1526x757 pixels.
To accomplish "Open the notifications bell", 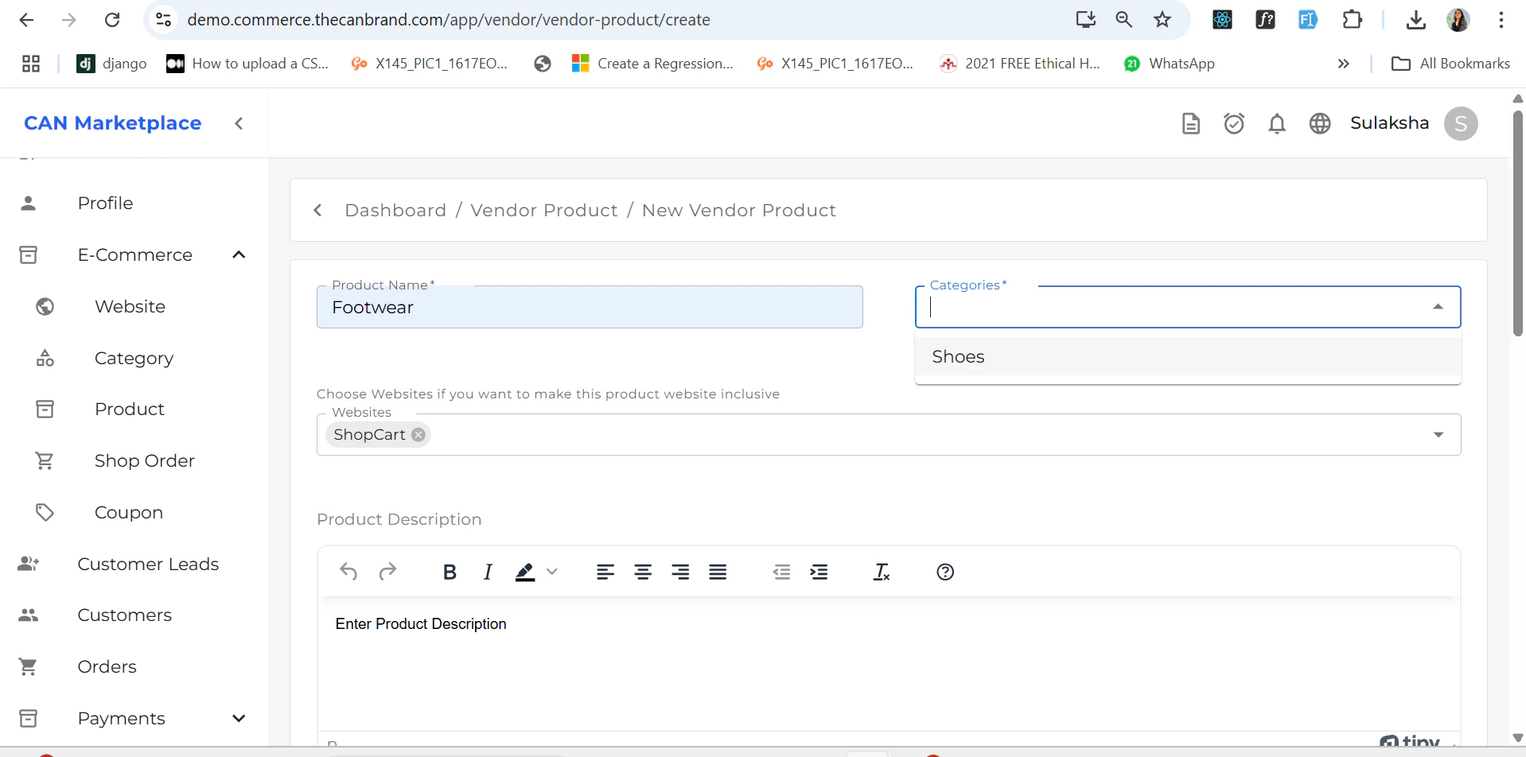I will (1277, 123).
